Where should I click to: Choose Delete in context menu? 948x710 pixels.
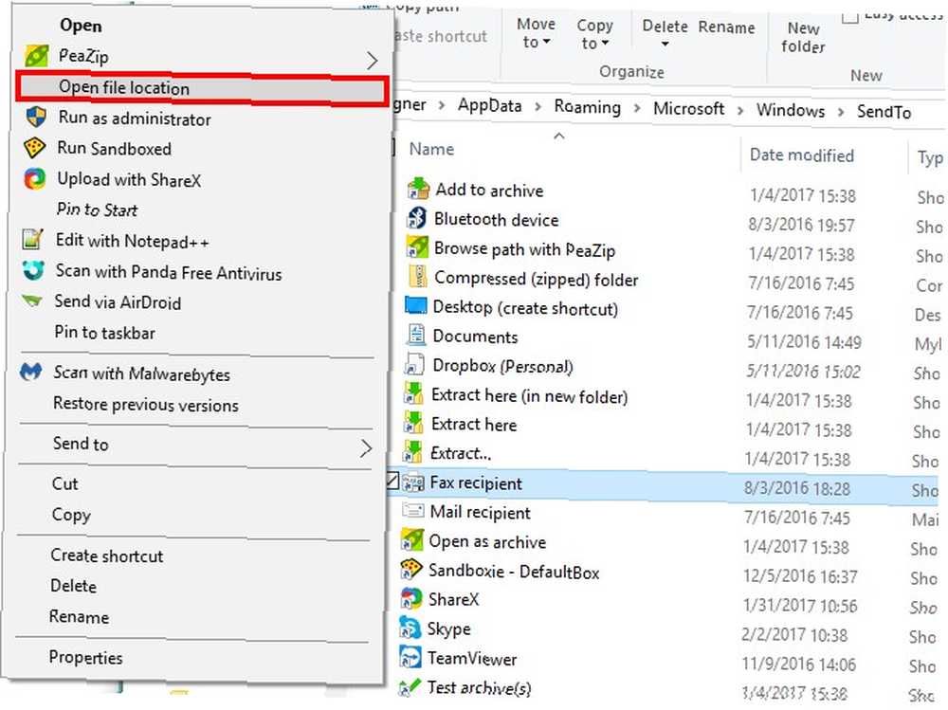tap(73, 586)
